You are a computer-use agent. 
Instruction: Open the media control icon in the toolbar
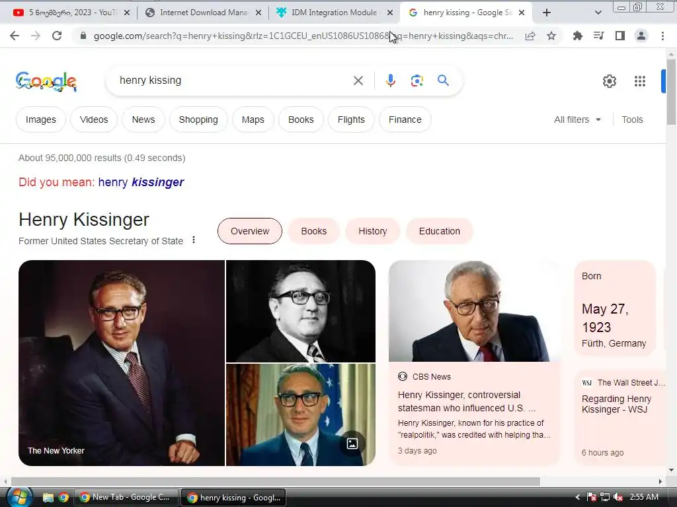tap(599, 36)
